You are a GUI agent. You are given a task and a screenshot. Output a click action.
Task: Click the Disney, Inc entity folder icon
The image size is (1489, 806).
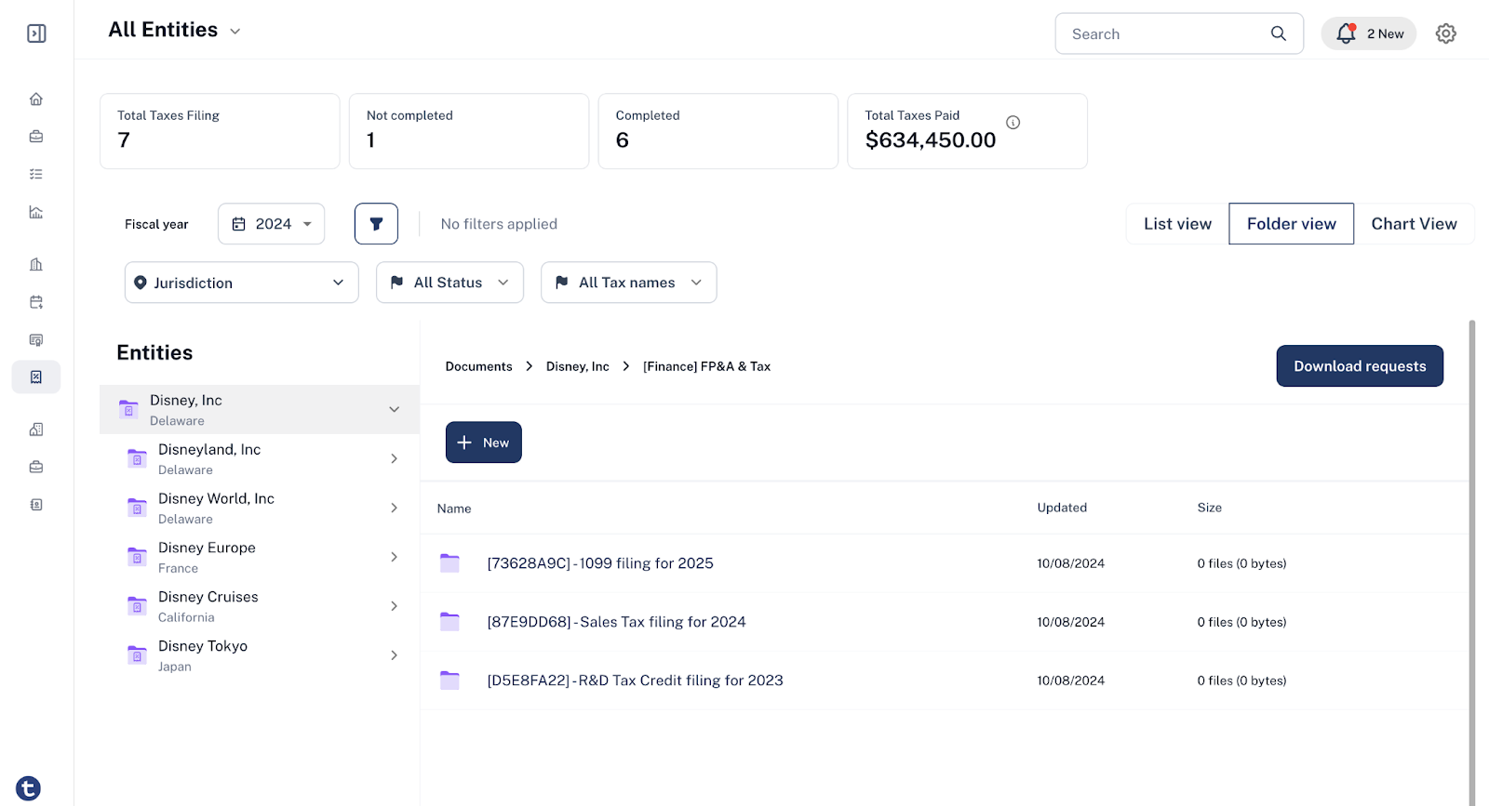click(x=128, y=409)
